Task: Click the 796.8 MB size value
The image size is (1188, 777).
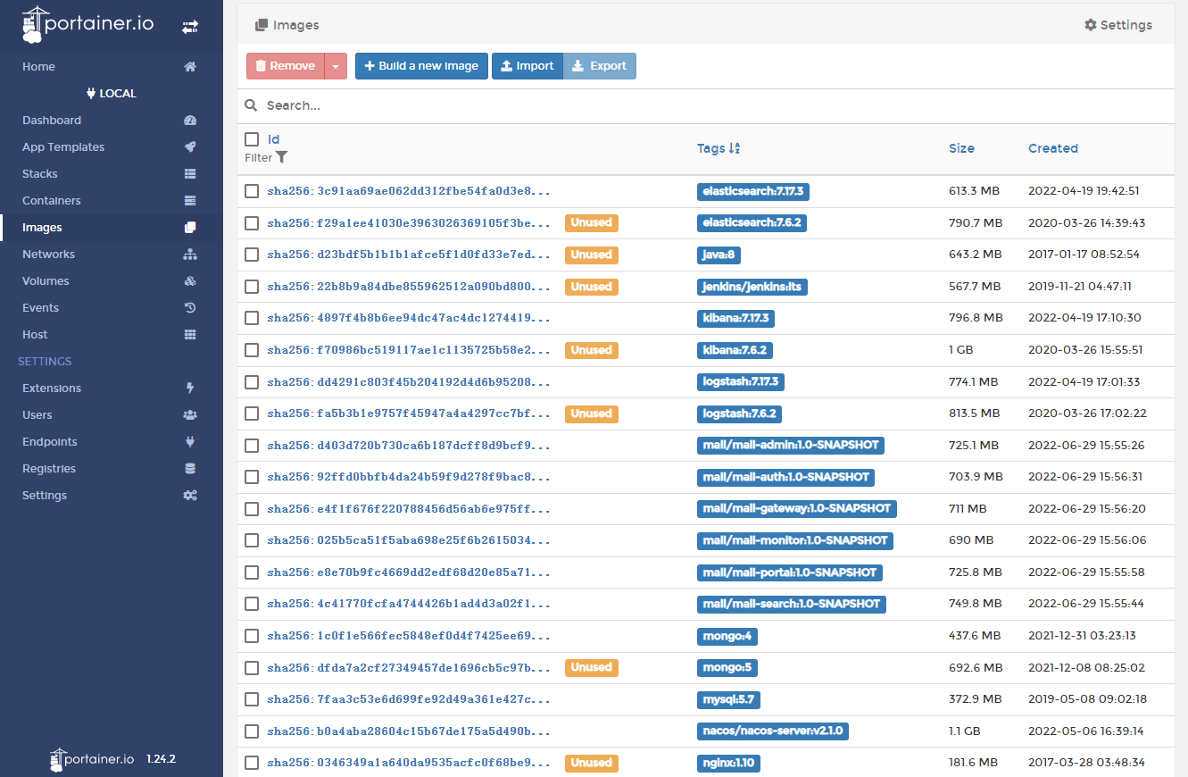Action: (x=976, y=318)
